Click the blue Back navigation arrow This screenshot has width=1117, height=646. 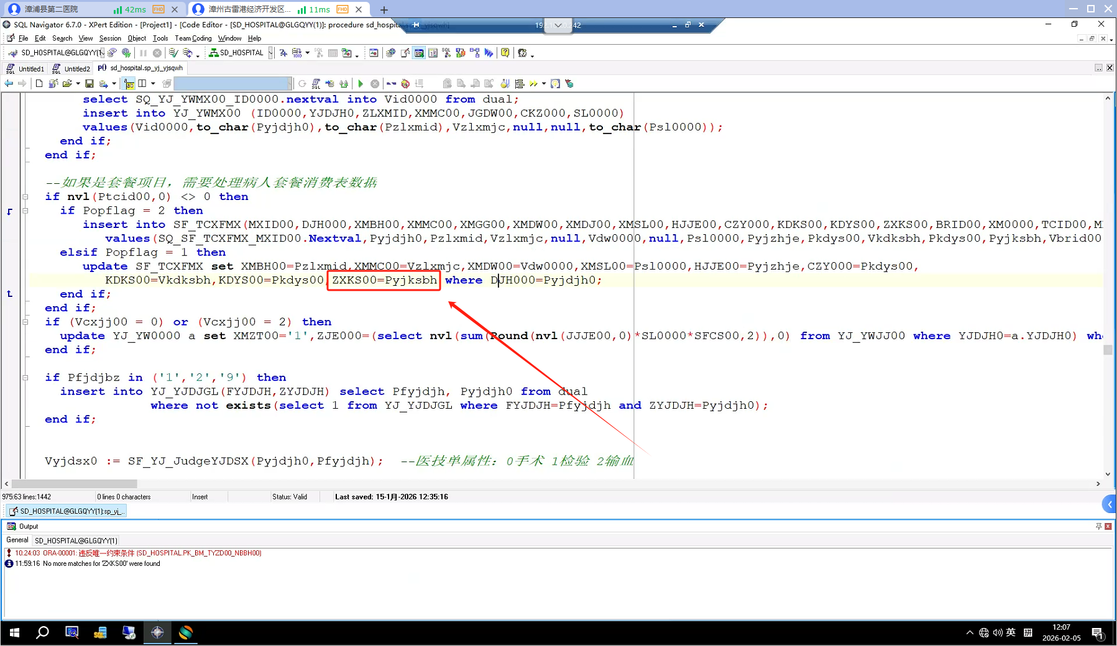(9, 84)
